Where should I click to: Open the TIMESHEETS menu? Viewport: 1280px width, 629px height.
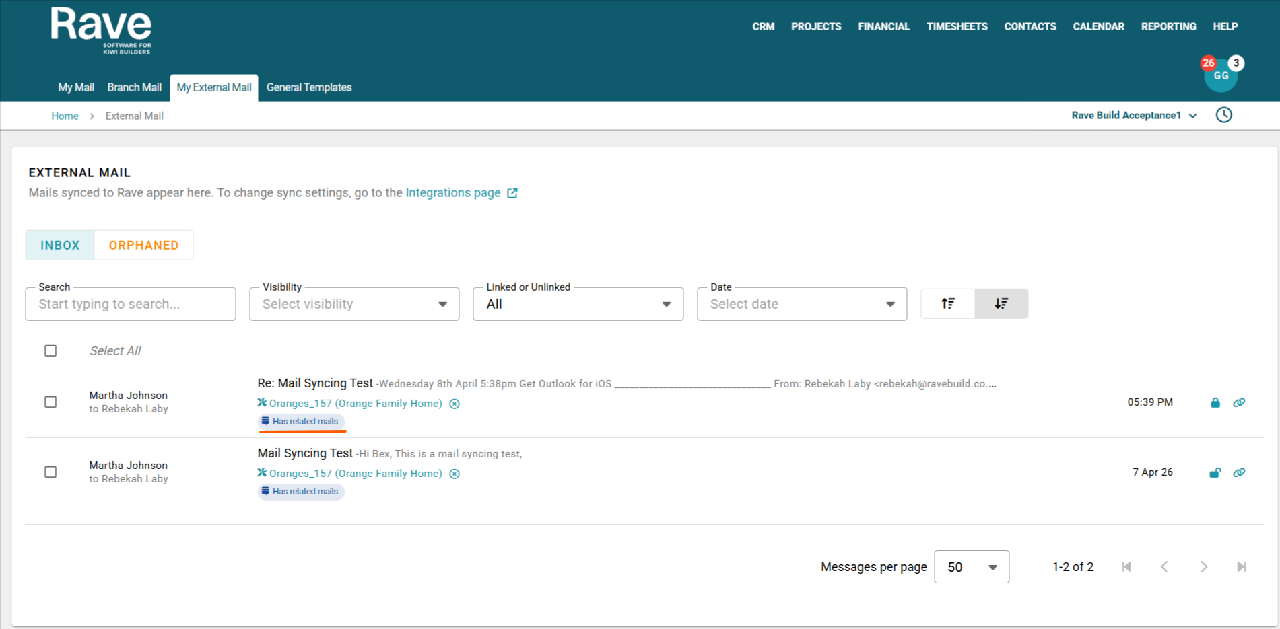pos(957,26)
